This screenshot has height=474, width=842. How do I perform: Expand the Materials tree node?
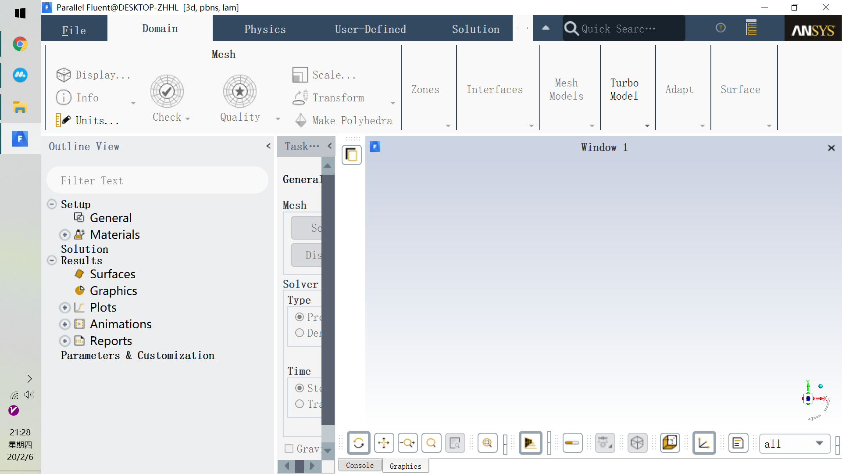[65, 235]
